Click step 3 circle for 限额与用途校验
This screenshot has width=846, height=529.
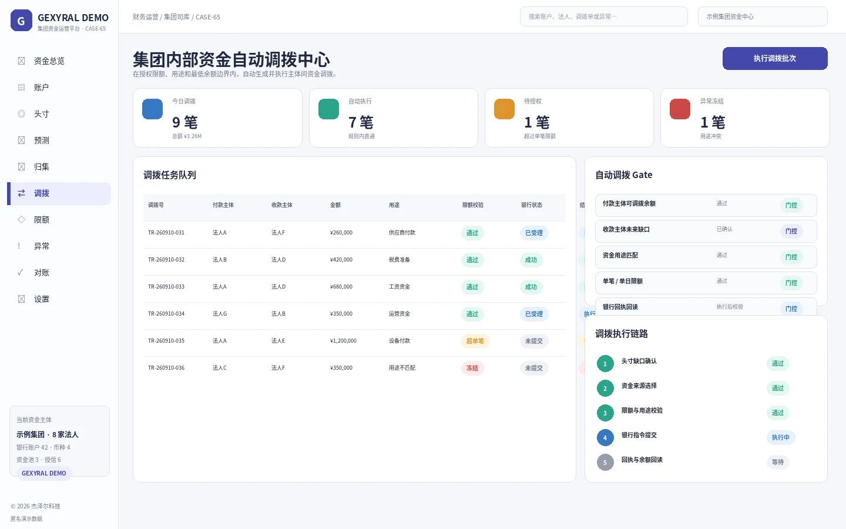[x=605, y=413]
